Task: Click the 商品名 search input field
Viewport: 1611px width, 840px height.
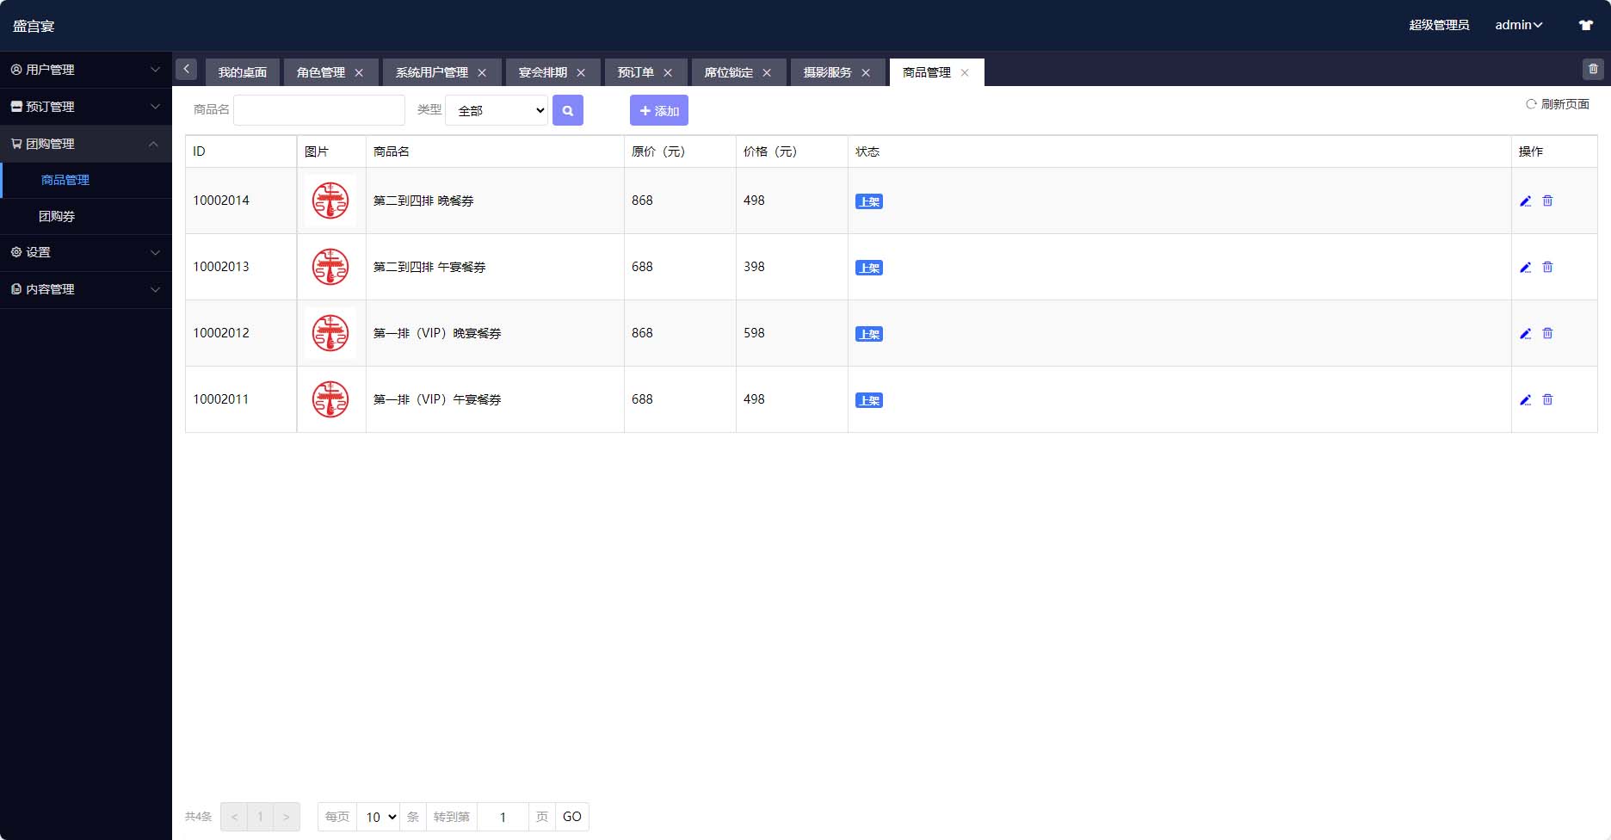Action: (319, 110)
